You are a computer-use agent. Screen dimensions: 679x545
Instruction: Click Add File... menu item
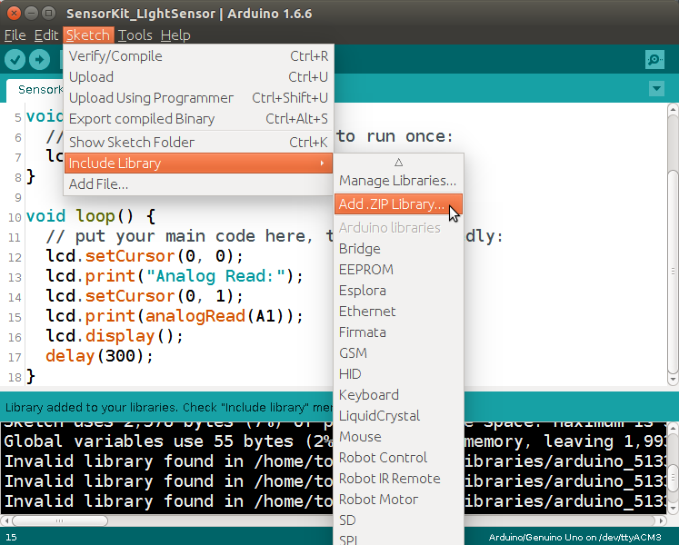(x=198, y=184)
